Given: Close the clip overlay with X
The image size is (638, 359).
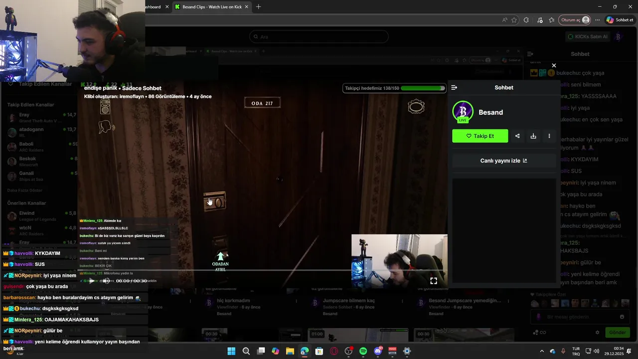Looking at the screenshot, I should 554,65.
